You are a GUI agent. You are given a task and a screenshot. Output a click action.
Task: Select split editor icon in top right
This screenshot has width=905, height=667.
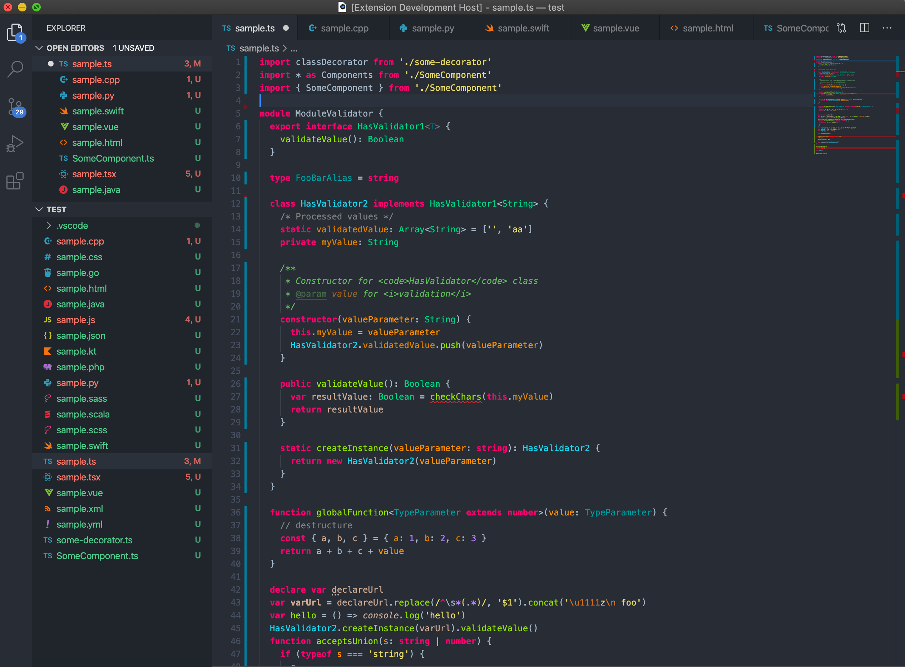click(x=865, y=28)
